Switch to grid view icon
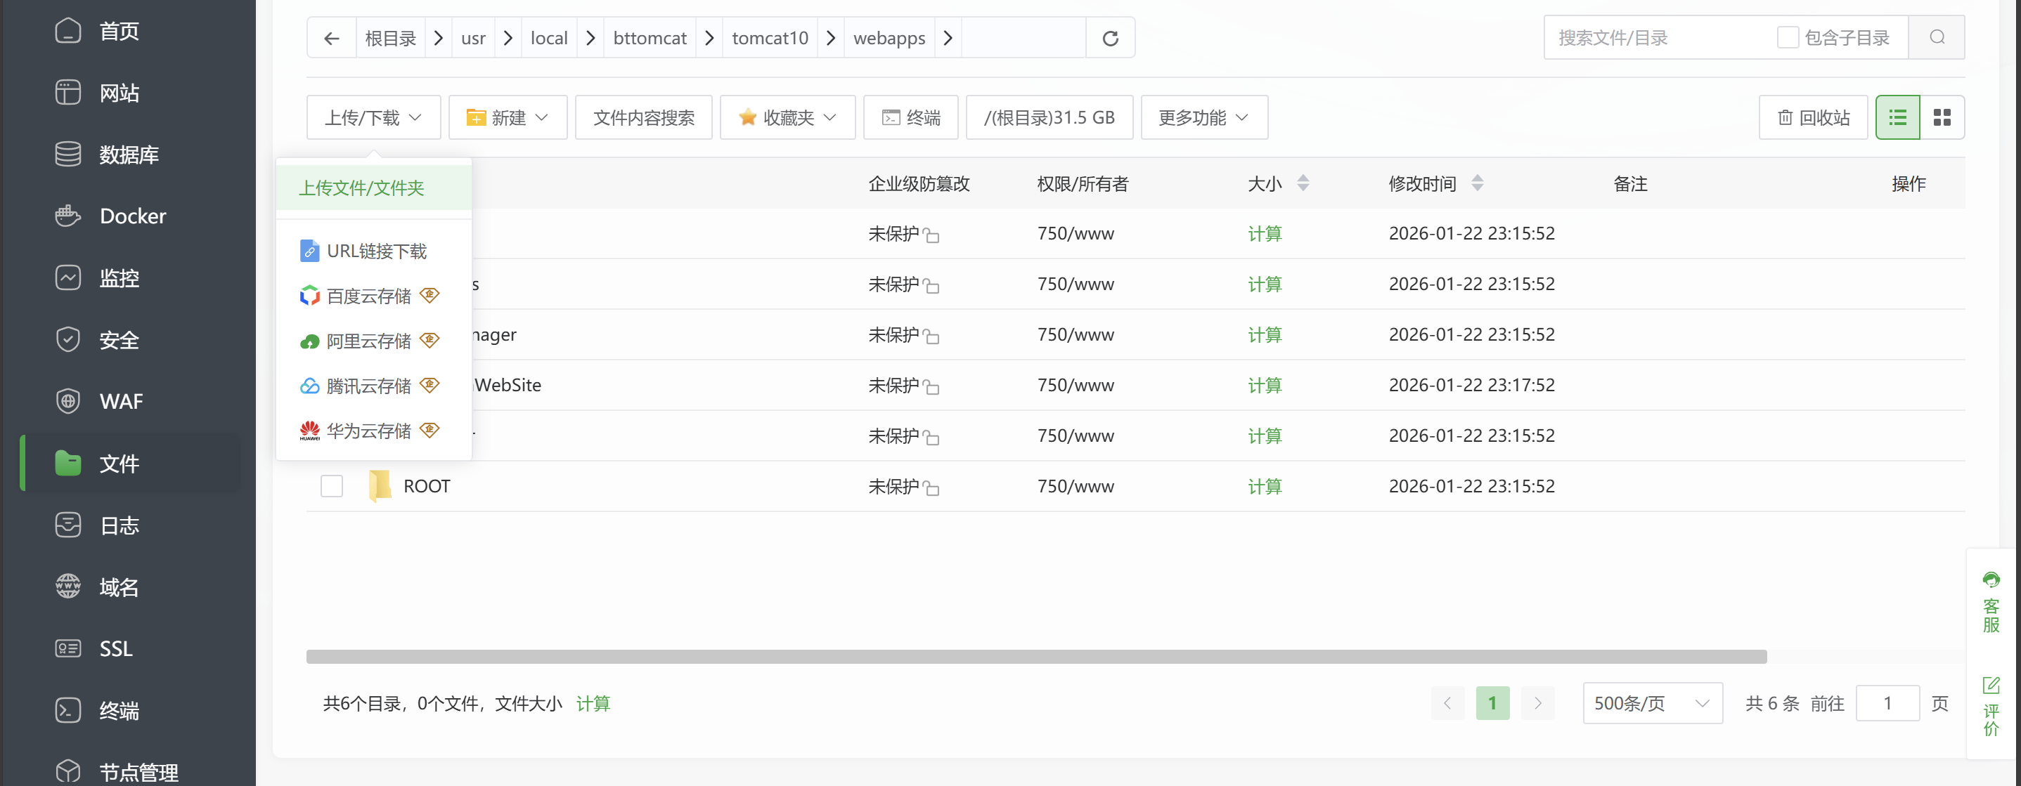 tap(1942, 117)
